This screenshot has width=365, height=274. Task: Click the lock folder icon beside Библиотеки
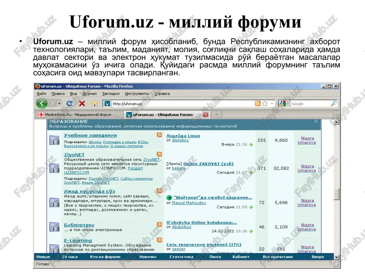pyautogui.click(x=54, y=227)
